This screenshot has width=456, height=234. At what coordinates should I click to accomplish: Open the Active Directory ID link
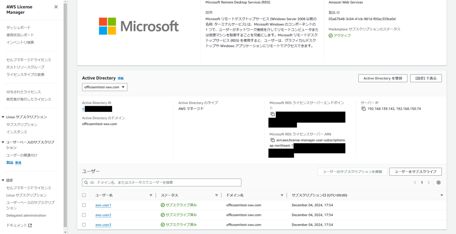point(97,109)
